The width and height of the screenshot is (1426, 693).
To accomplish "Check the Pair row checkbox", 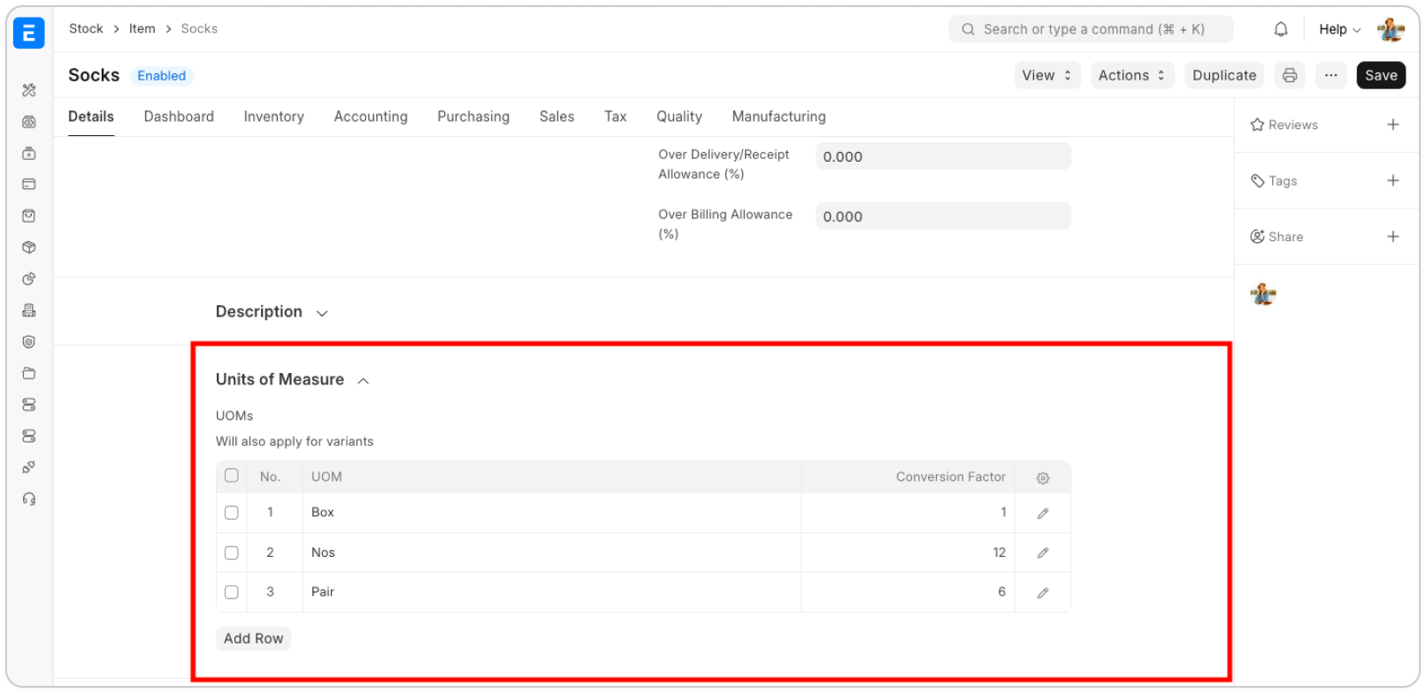I will tap(232, 592).
